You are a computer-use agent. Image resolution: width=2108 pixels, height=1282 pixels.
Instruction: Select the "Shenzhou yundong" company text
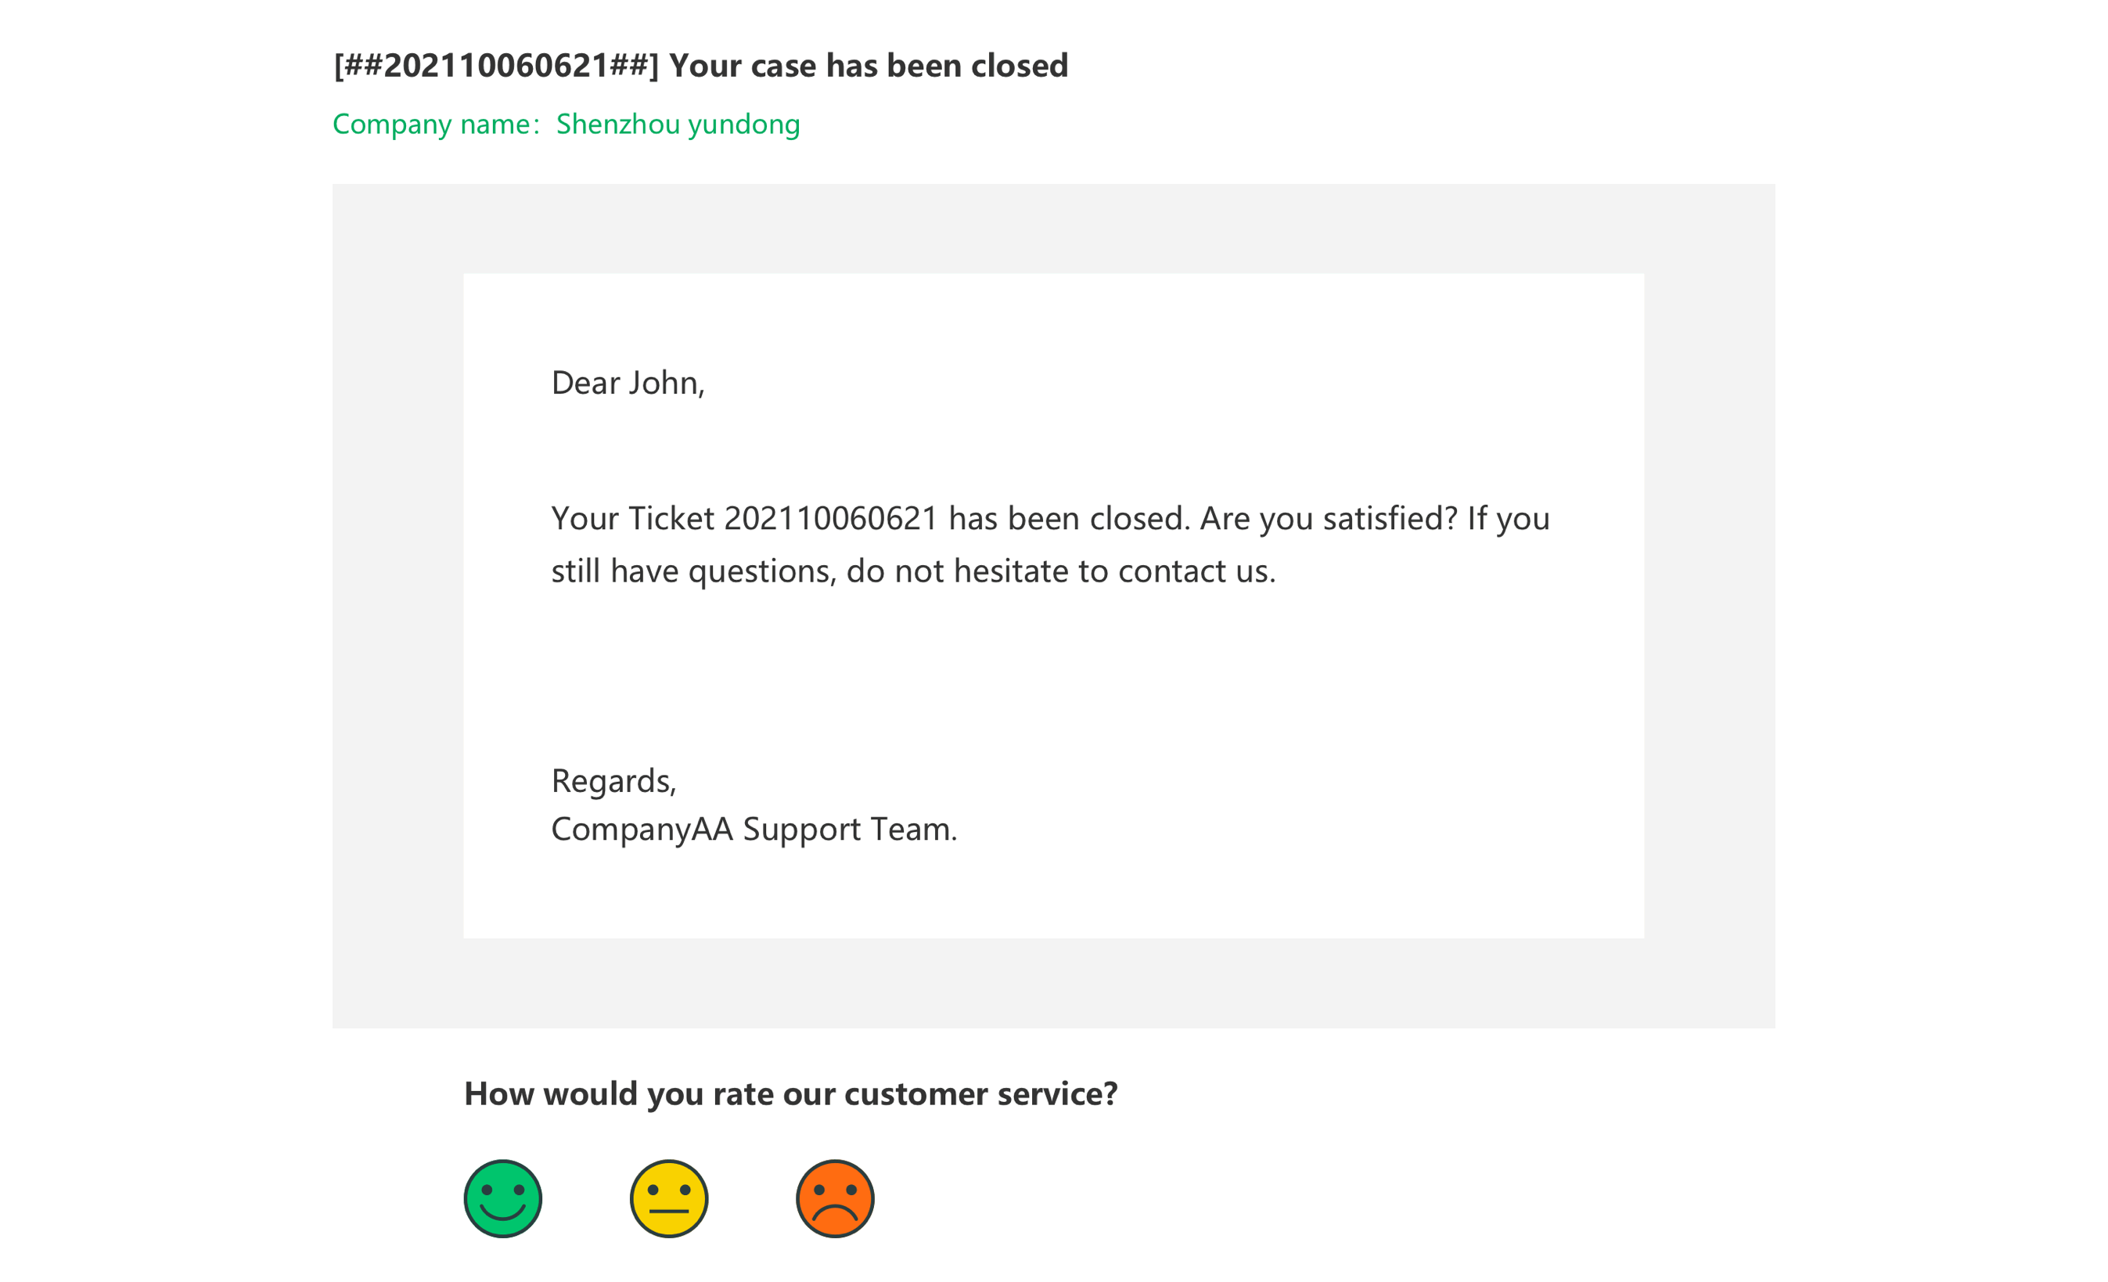678,124
